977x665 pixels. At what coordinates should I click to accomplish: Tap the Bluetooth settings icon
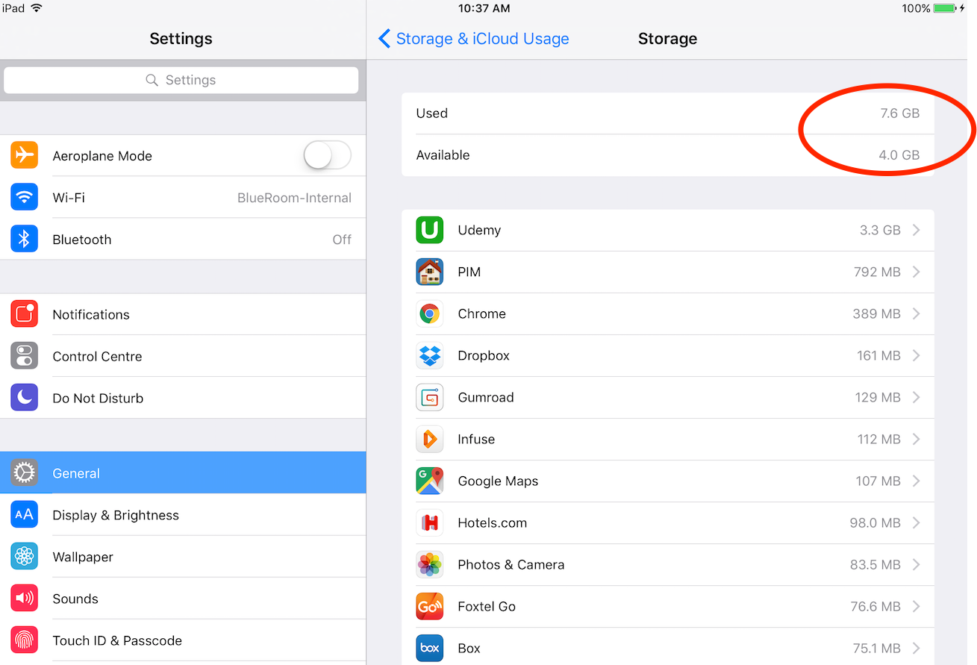(24, 239)
